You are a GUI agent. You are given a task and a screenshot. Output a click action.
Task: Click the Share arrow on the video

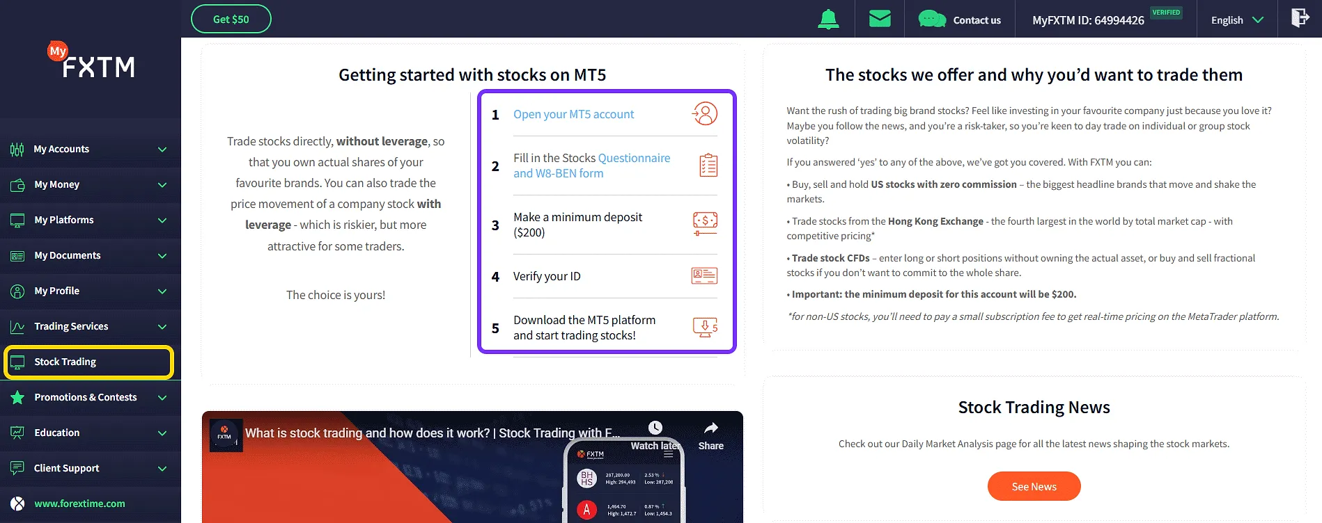pos(710,428)
